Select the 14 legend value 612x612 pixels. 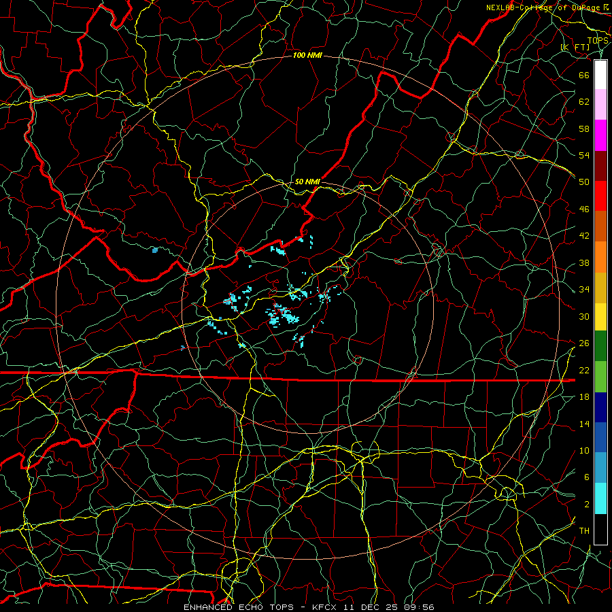[x=584, y=424]
